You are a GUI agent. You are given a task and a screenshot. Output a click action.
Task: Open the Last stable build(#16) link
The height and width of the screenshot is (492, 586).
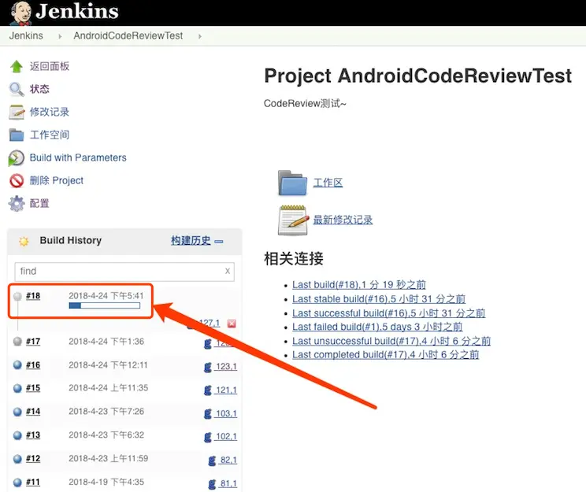(x=379, y=299)
